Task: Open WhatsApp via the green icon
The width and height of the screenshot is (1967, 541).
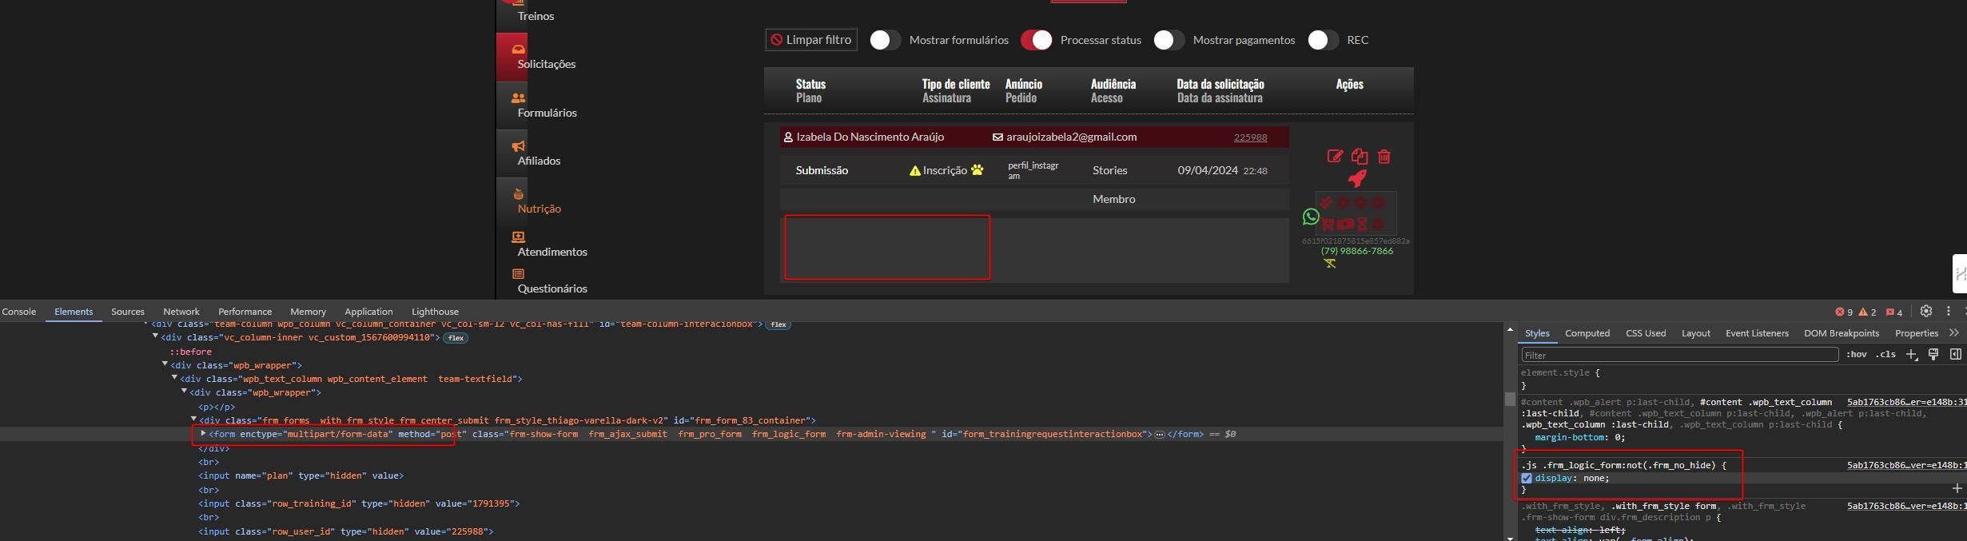Action: click(1311, 217)
